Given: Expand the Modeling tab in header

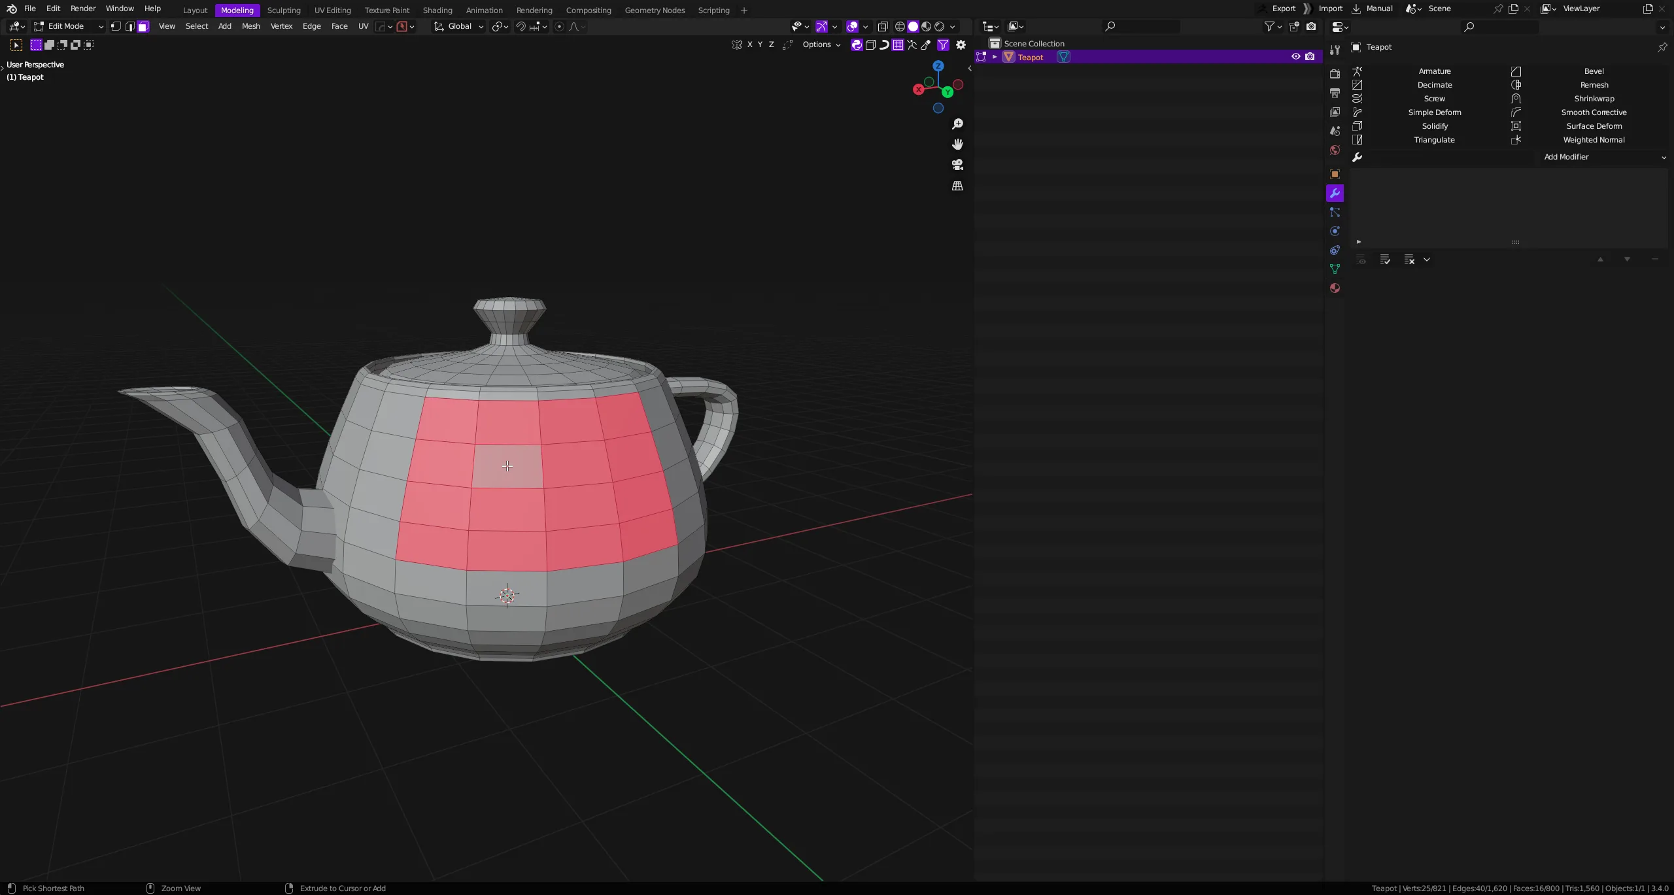Looking at the screenshot, I should (x=237, y=9).
